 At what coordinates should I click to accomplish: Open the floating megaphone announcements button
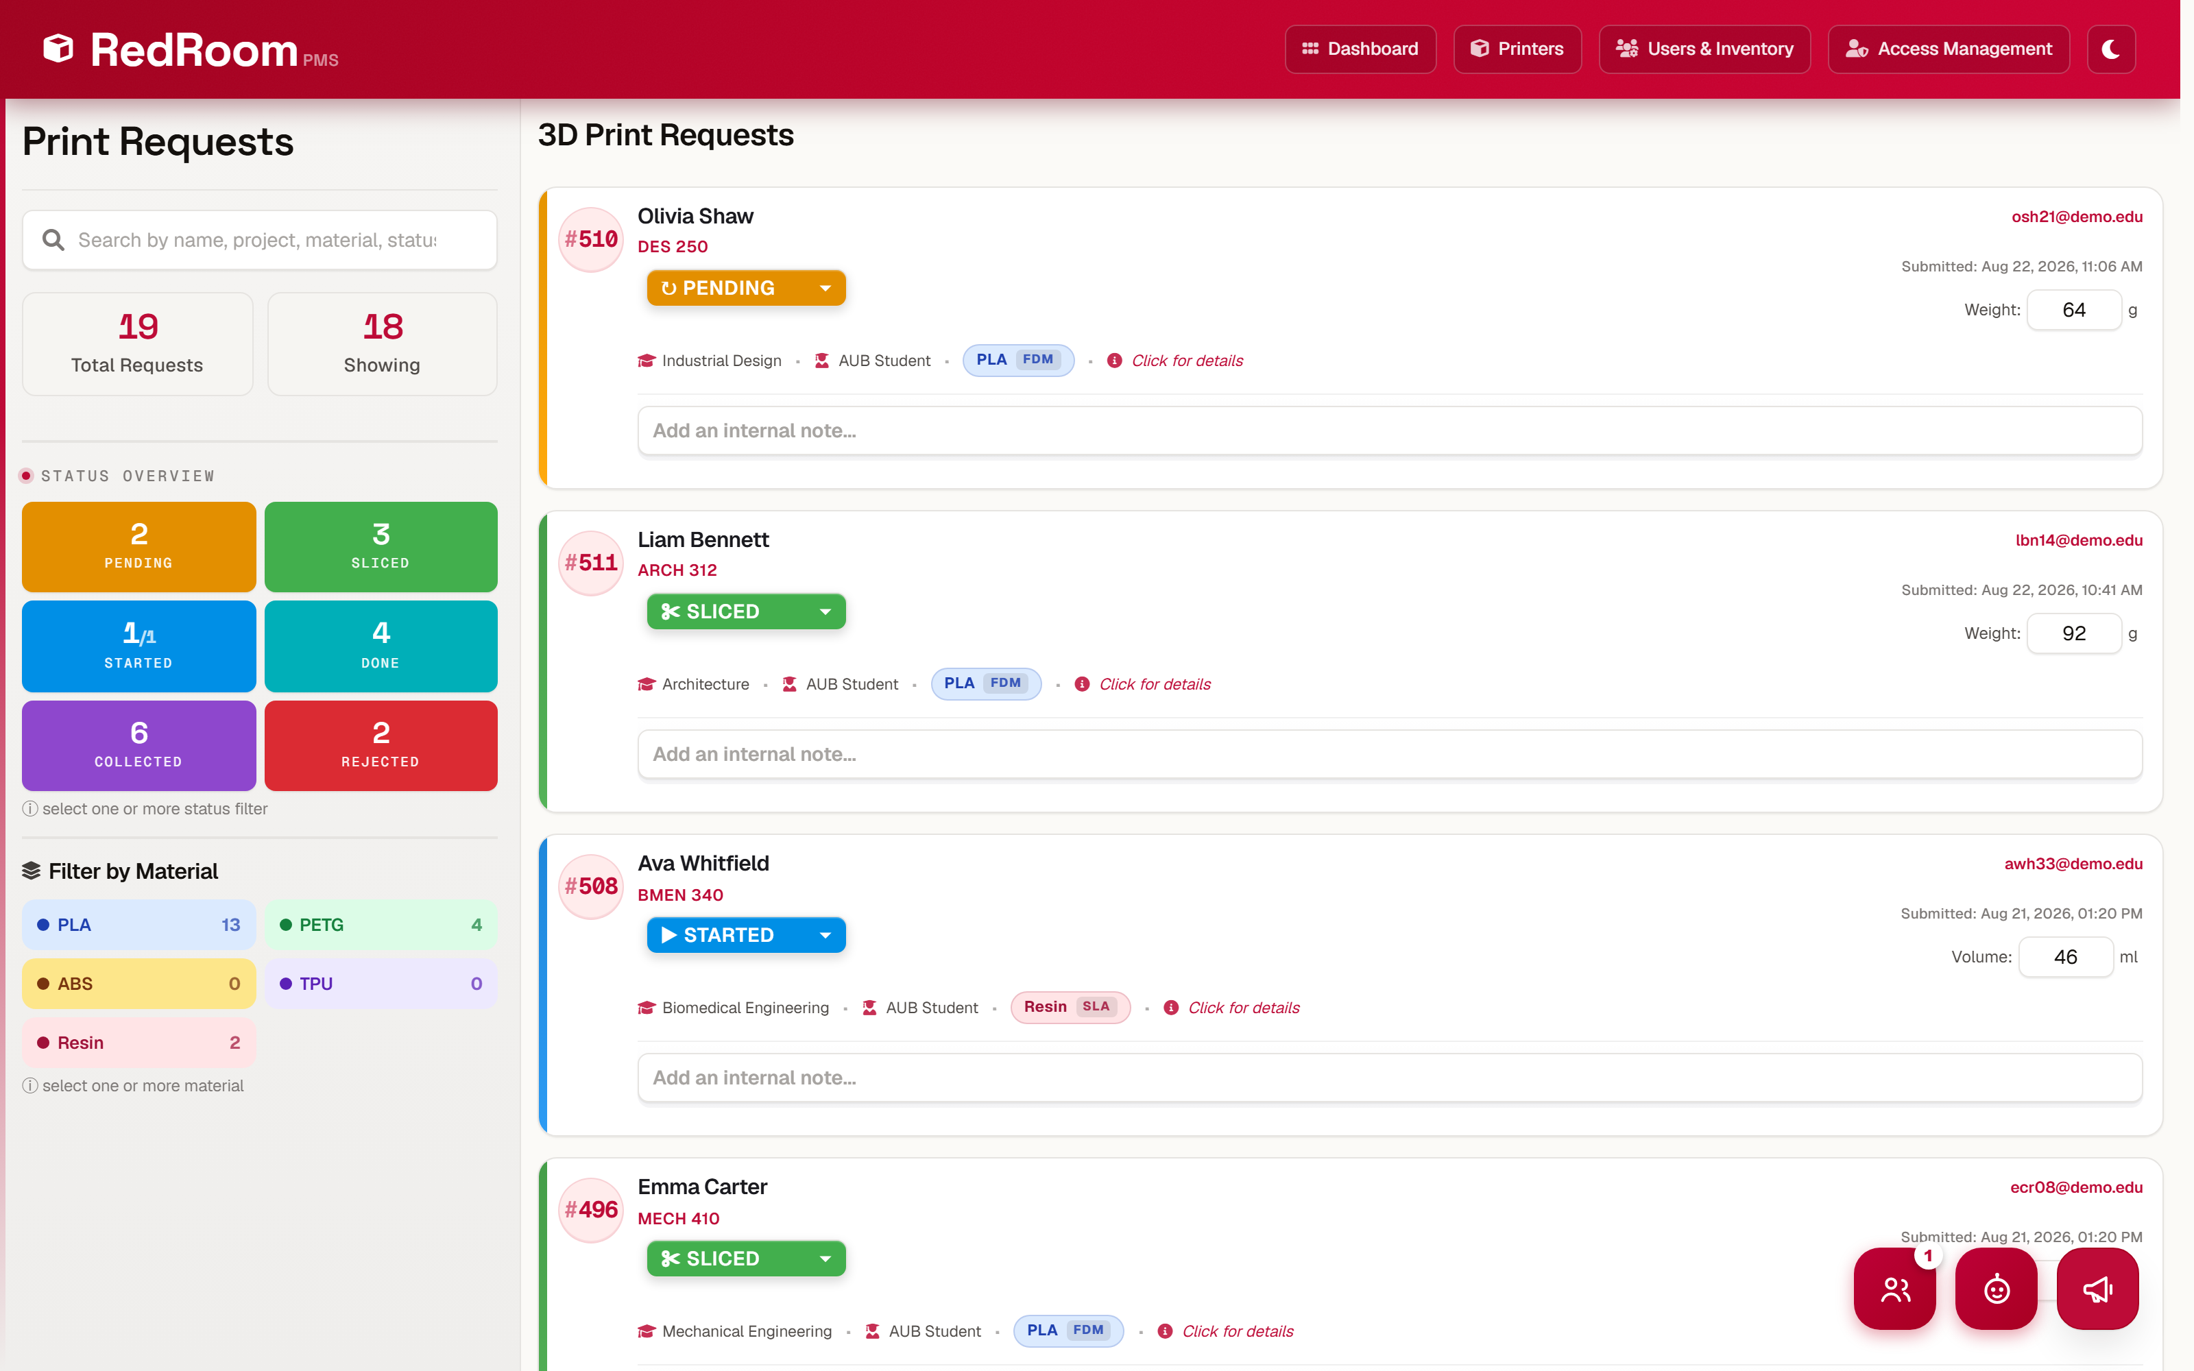[x=2098, y=1289]
